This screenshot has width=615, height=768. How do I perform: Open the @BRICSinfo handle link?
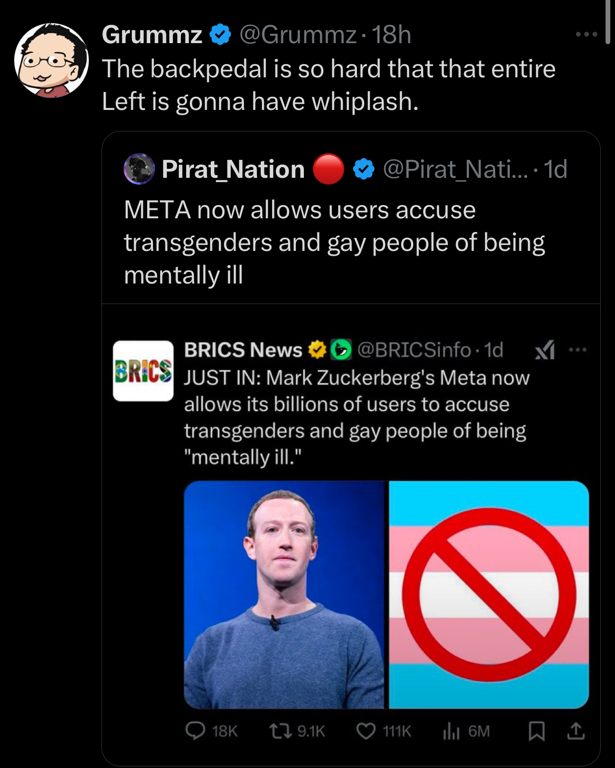coord(414,350)
